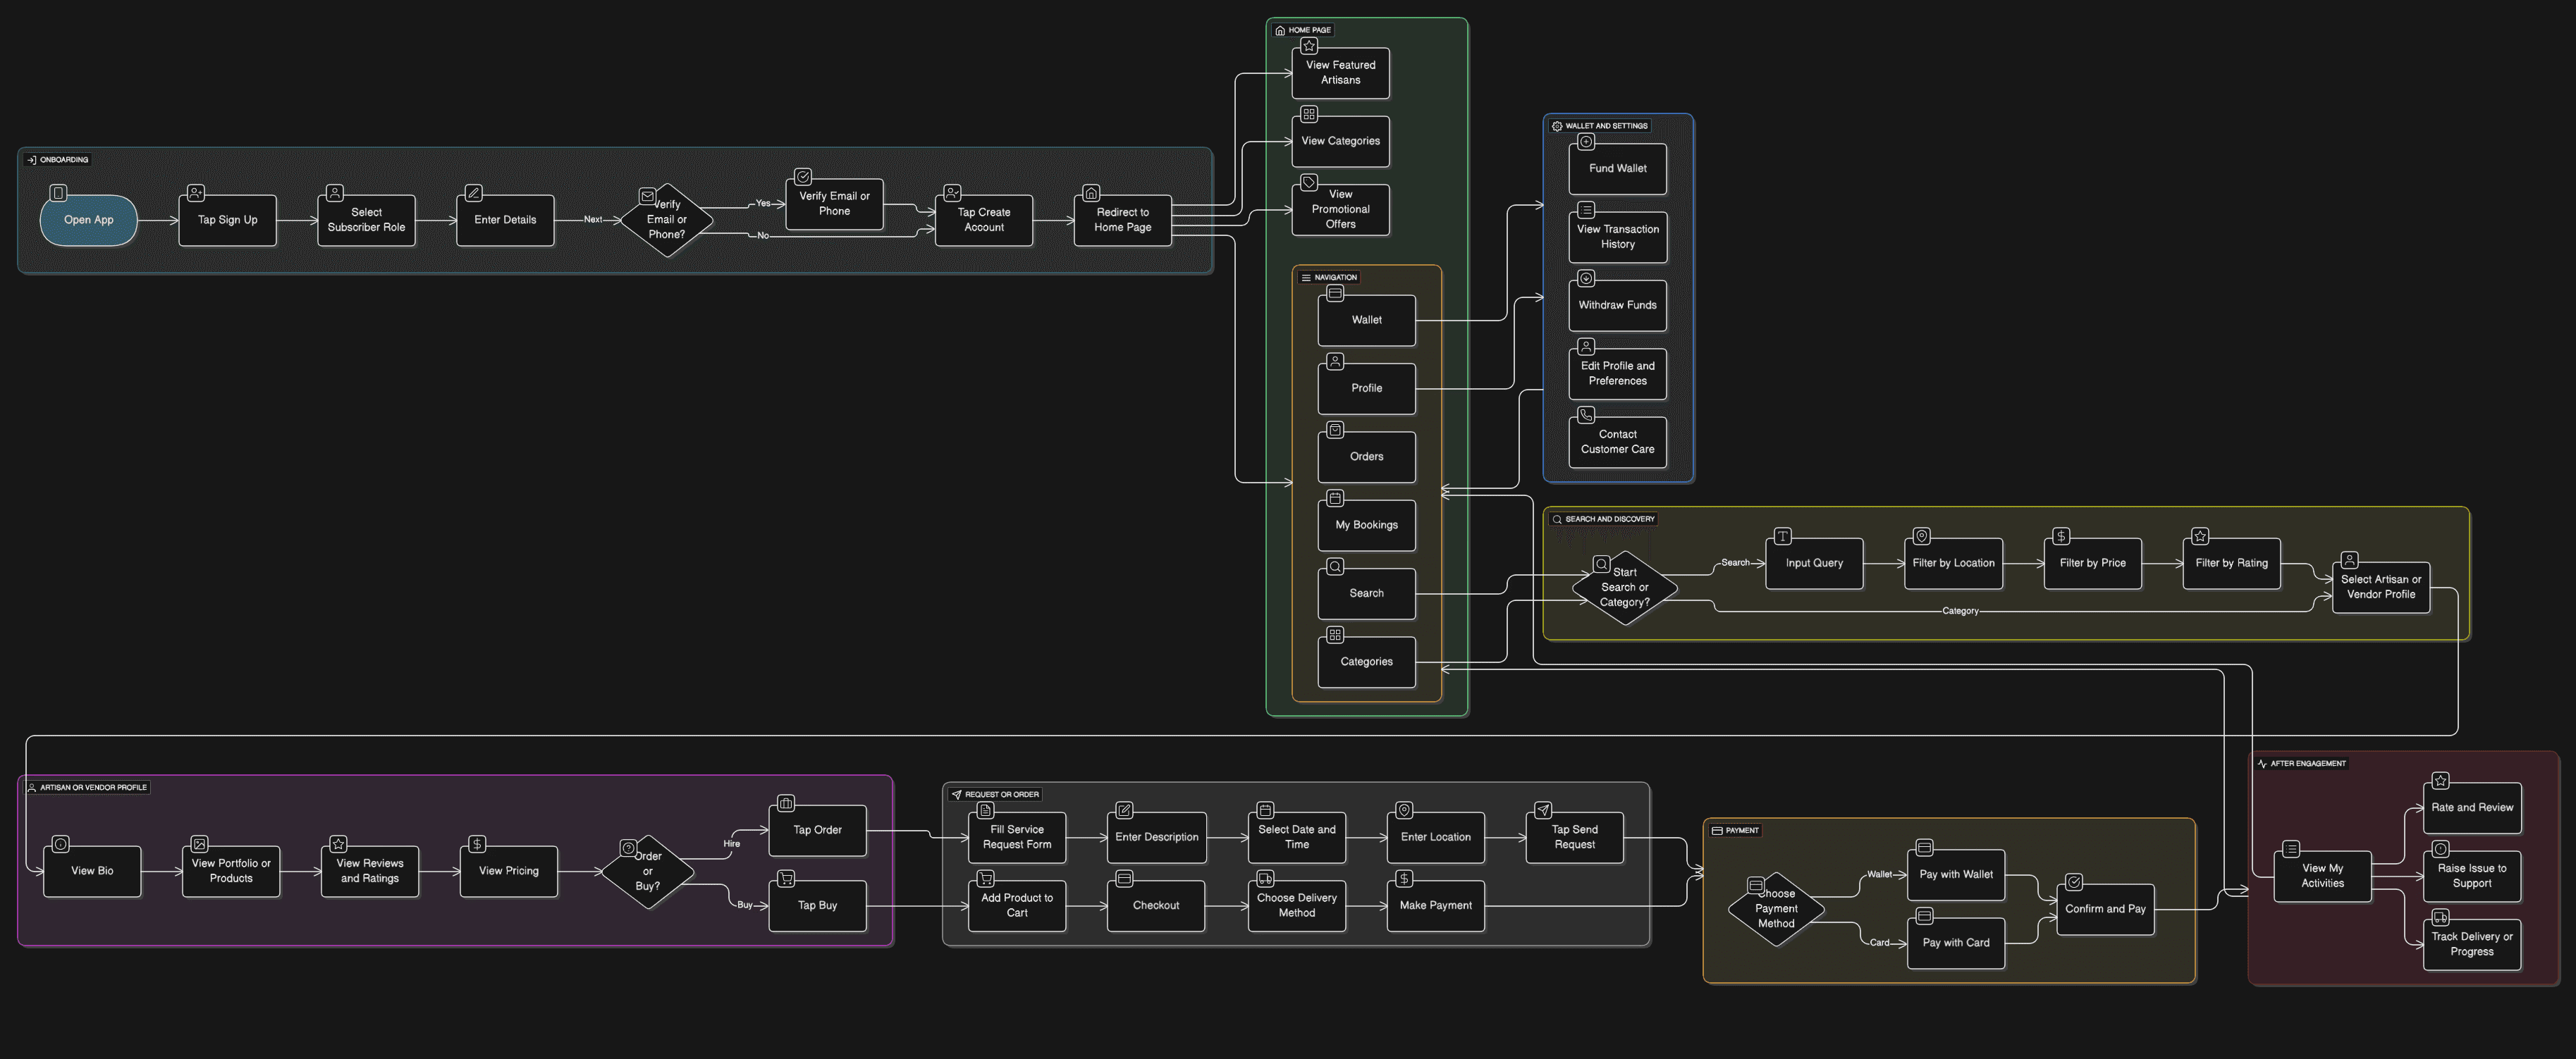Click the star icon above View Featured Artisans

[x=1309, y=46]
